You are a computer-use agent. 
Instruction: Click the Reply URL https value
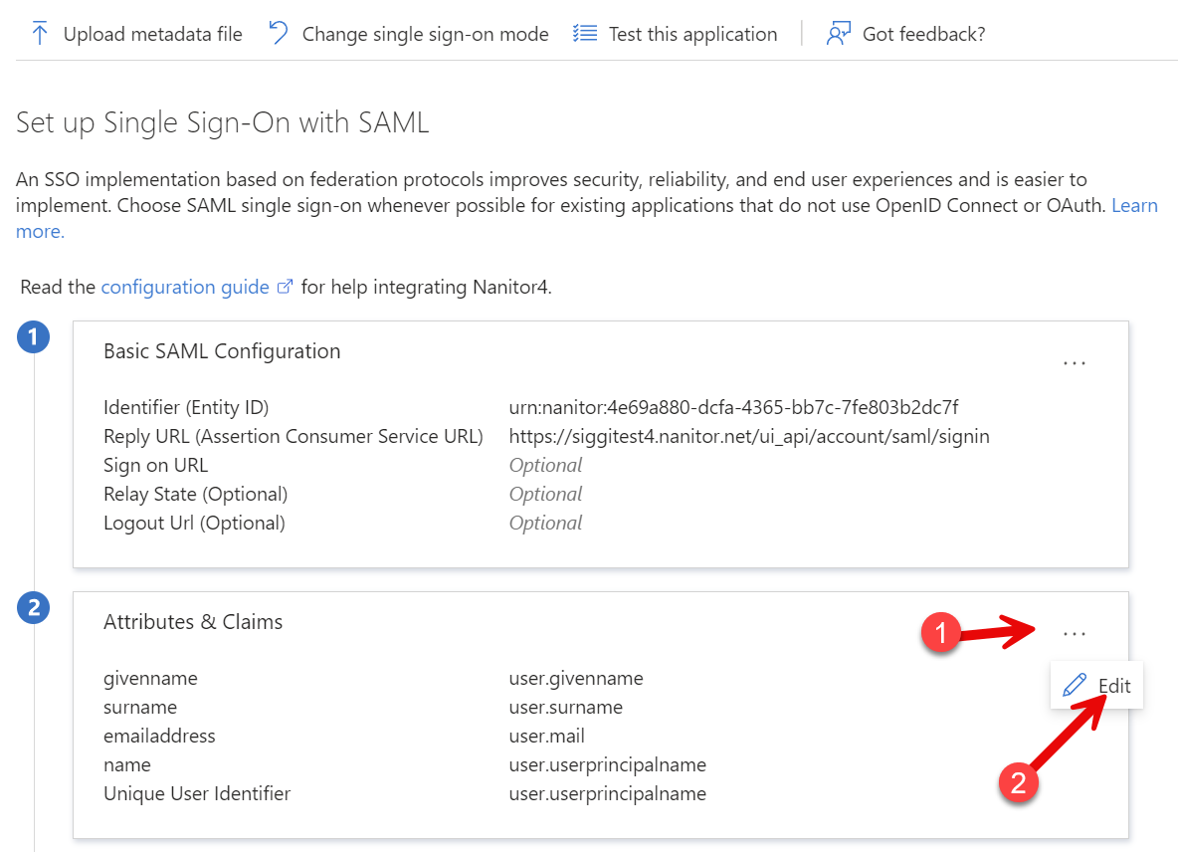748,436
